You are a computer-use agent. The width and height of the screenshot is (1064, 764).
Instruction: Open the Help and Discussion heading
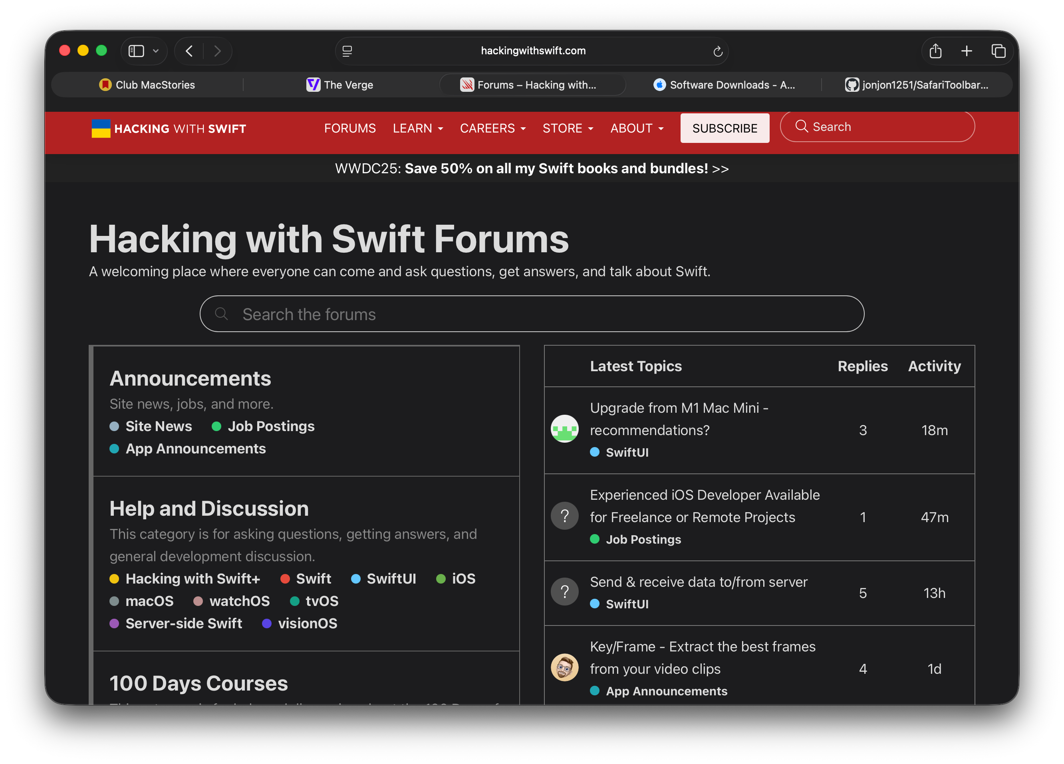(209, 509)
